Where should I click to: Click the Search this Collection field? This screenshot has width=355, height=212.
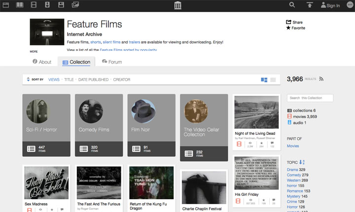coord(310,98)
